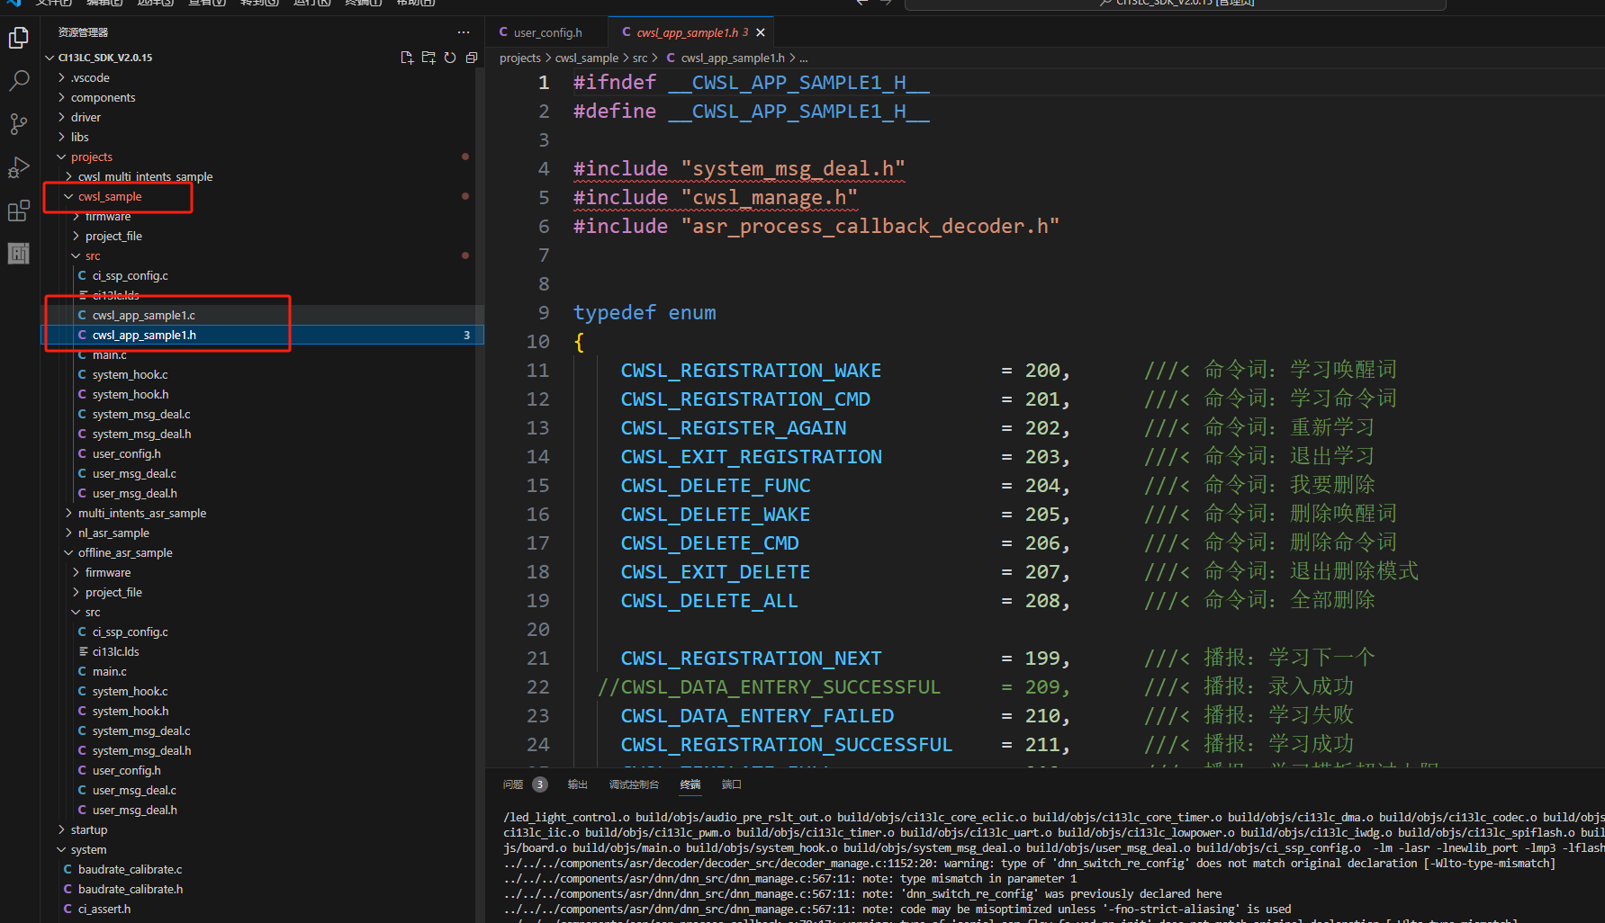Open the Source Control view icon
This screenshot has width=1605, height=923.
click(19, 124)
